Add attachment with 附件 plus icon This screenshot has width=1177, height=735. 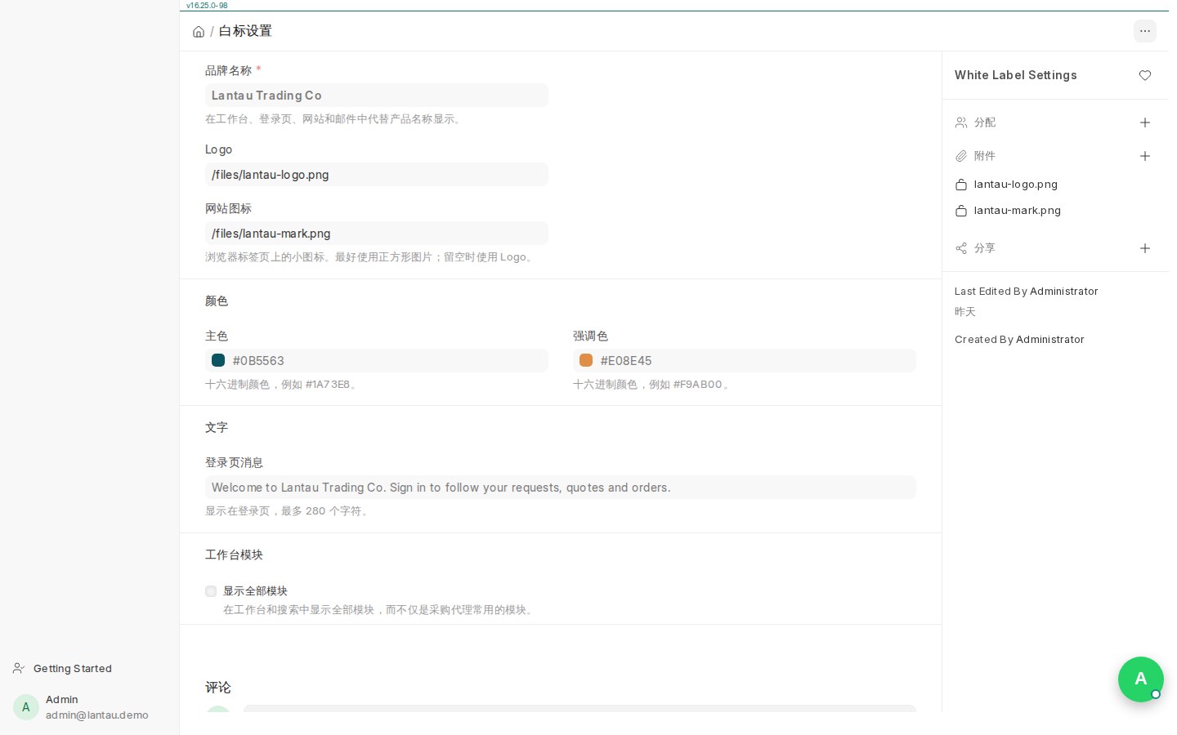(1145, 156)
